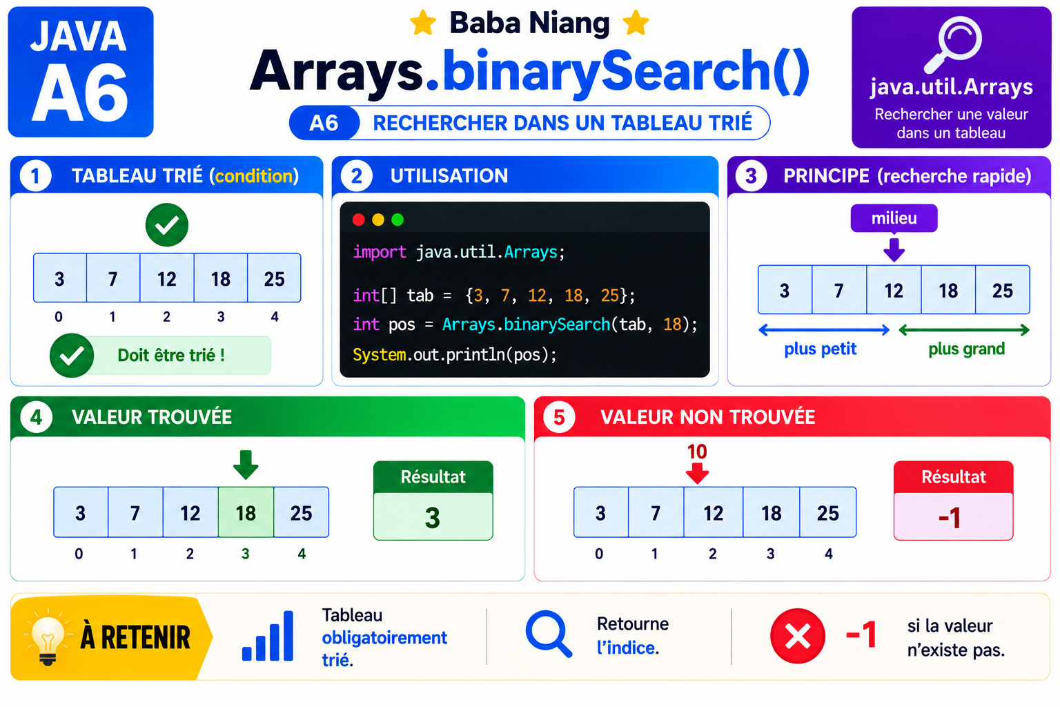Click the green index 3 under cell 18

(x=246, y=554)
